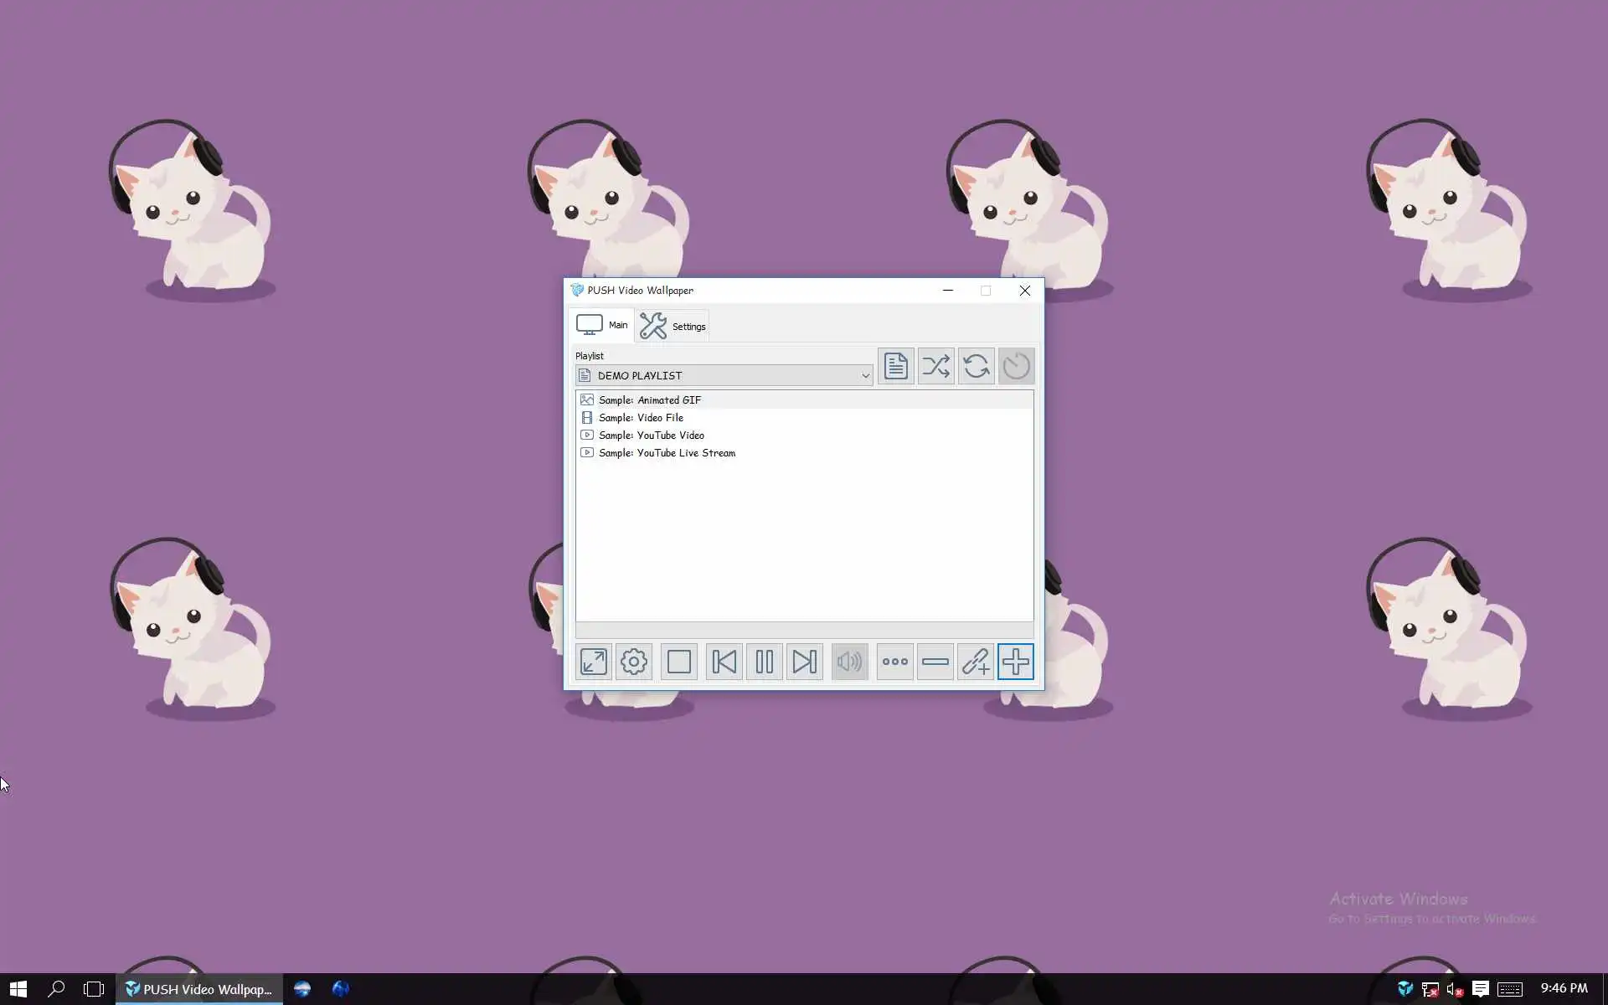Open Windows taskbar search icon
This screenshot has height=1005, width=1608.
56,989
